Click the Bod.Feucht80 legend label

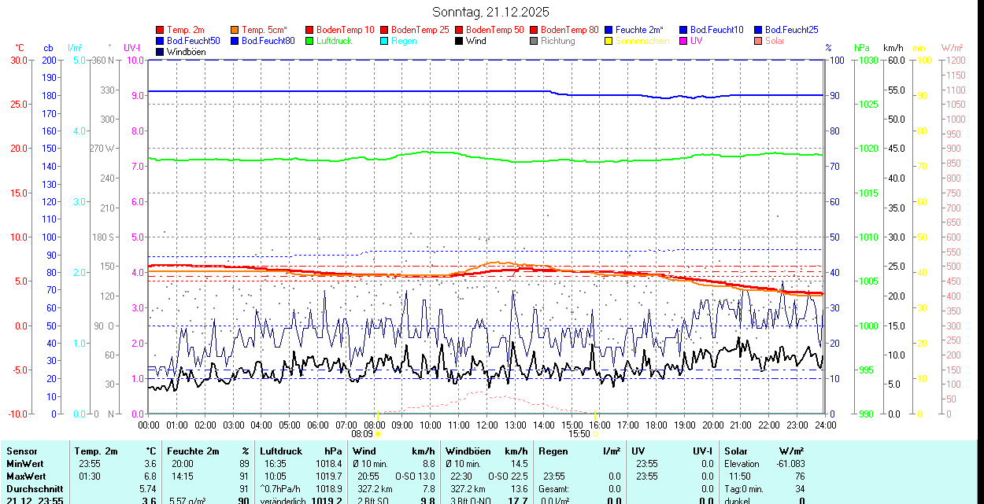click(x=268, y=41)
